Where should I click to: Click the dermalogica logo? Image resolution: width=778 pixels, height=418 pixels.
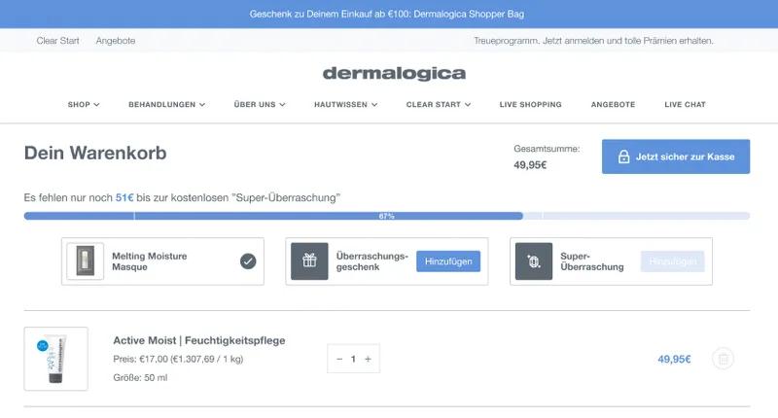tap(394, 73)
